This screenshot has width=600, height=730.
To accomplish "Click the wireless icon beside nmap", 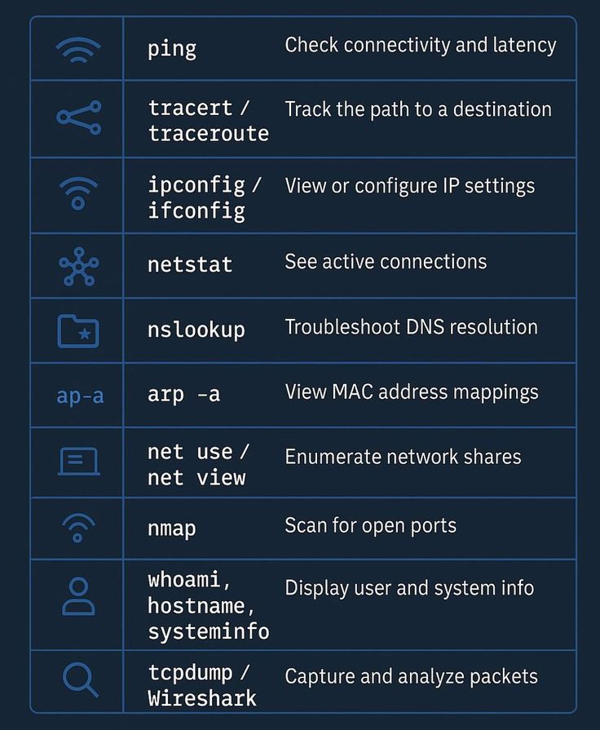I will point(78,529).
